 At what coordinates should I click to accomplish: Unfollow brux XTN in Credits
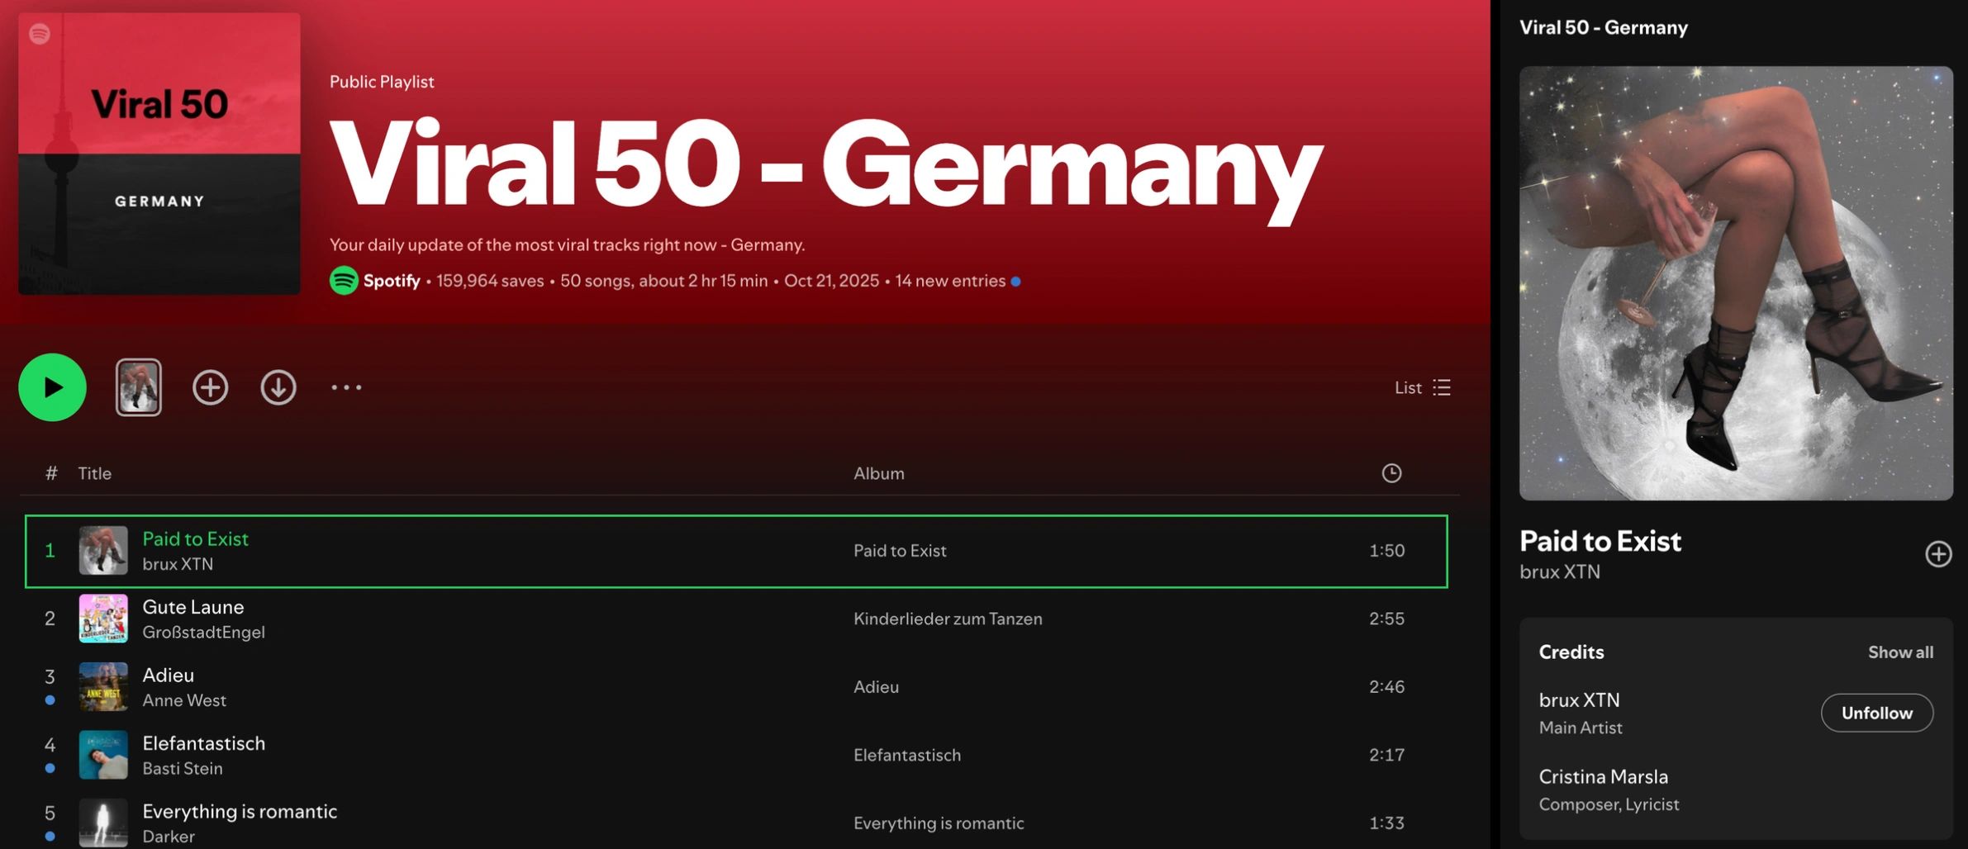click(1876, 713)
